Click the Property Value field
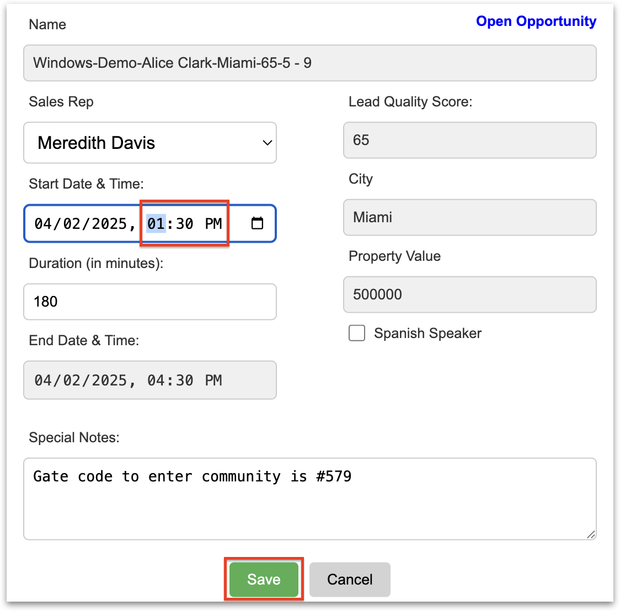This screenshot has height=611, width=620. pos(469,294)
